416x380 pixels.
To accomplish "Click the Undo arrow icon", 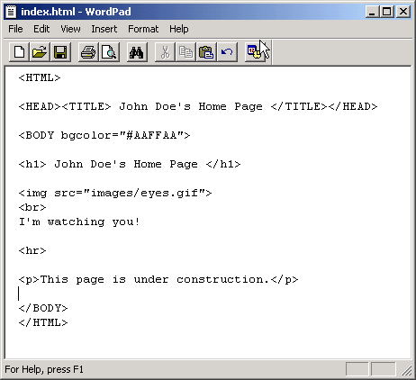I will click(x=227, y=52).
